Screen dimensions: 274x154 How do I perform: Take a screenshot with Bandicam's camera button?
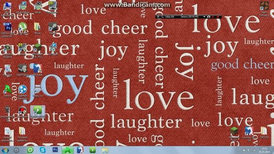(208, 17)
